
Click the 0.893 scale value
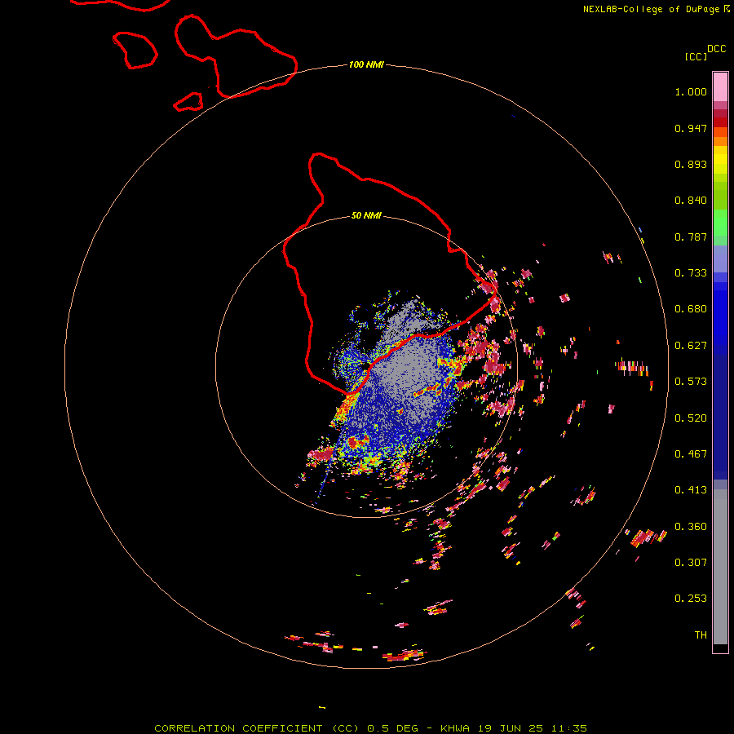coord(691,164)
